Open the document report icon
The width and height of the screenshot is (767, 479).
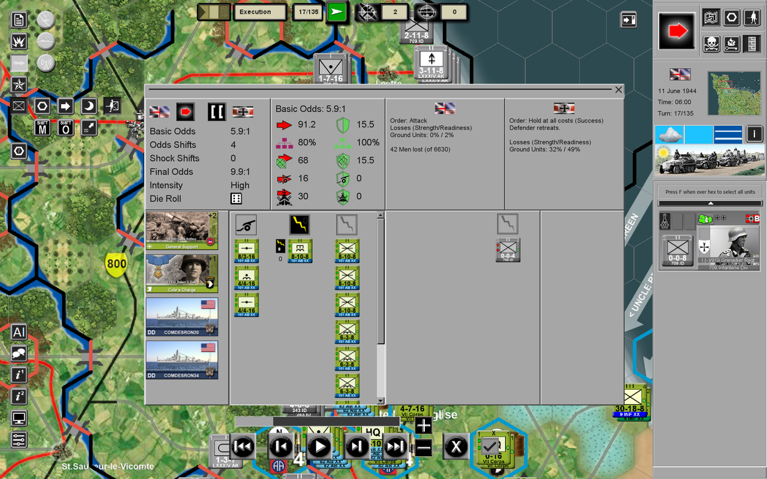(19, 20)
